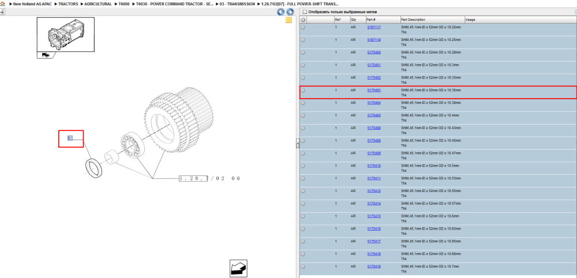The height and width of the screenshot is (278, 577).
Task: Open the 'TRACTORS' breadcrumb
Action: [x=68, y=3]
